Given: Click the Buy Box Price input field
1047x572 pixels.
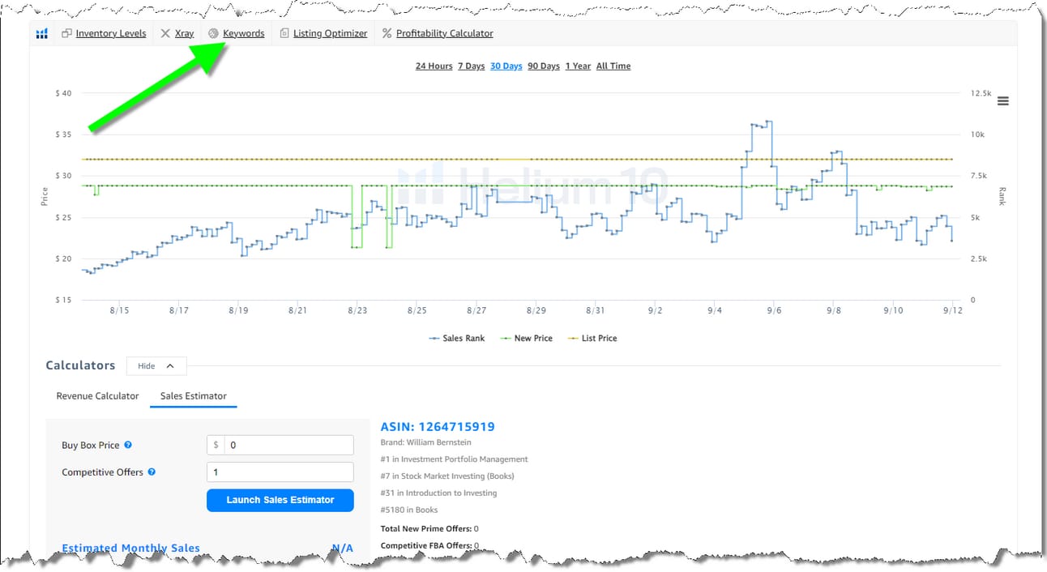Looking at the screenshot, I should point(280,445).
